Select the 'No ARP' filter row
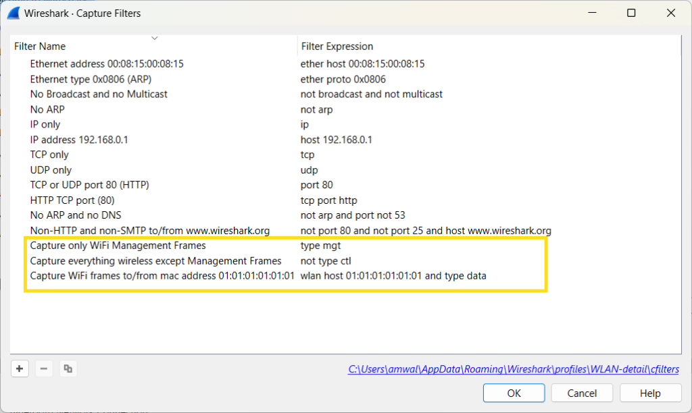This screenshot has width=692, height=413. point(47,109)
